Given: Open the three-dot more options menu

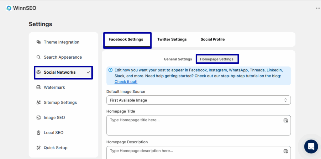Looking at the screenshot, I should (x=318, y=8).
